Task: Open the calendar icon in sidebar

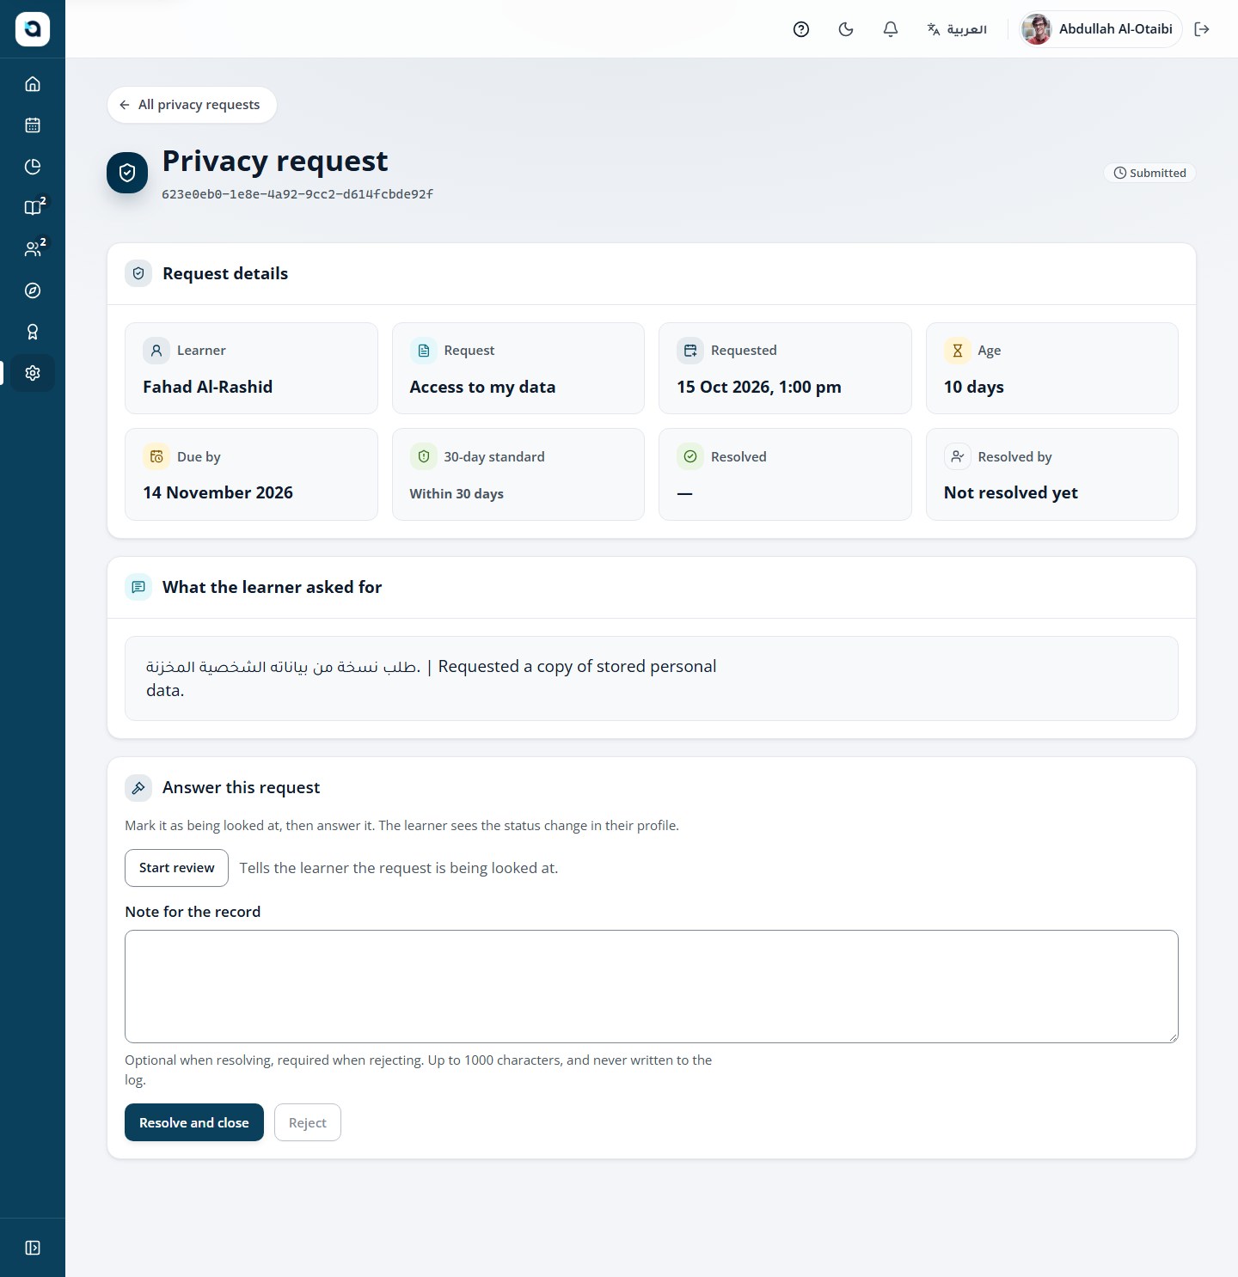Action: tap(33, 125)
